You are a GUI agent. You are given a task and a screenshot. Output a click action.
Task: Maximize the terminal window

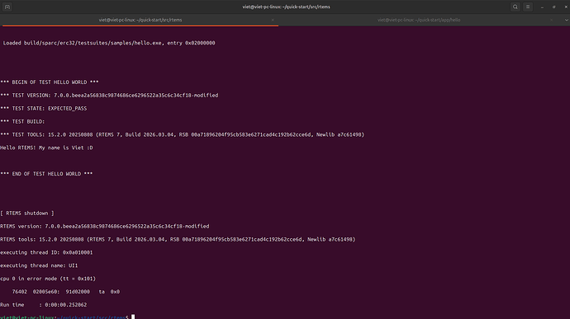[554, 7]
